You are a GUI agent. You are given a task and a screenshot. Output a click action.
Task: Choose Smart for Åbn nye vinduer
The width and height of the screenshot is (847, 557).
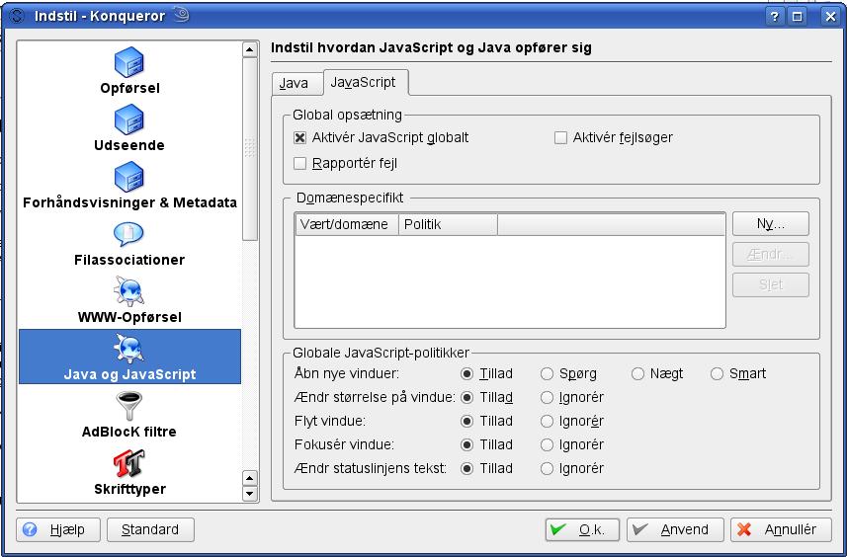point(717,373)
